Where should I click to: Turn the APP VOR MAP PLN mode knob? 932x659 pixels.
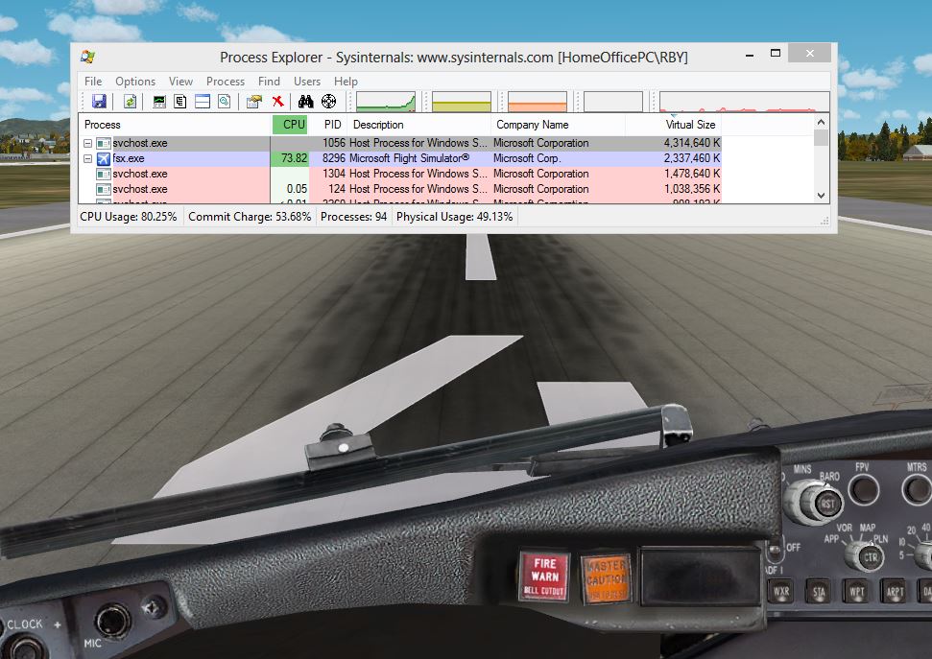(864, 556)
